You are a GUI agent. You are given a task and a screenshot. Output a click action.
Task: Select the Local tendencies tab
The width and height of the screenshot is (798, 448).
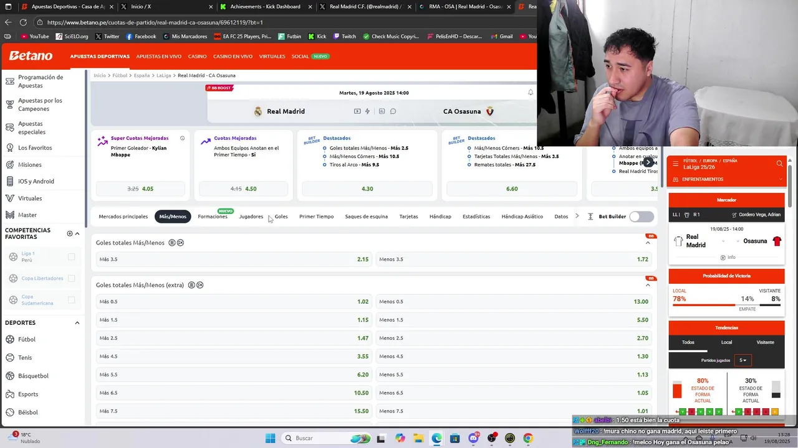[x=727, y=342]
